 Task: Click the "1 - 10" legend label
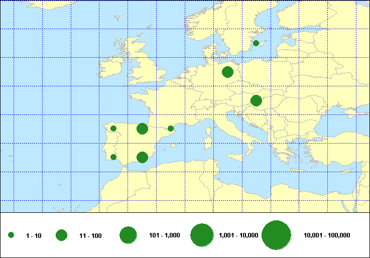point(34,235)
